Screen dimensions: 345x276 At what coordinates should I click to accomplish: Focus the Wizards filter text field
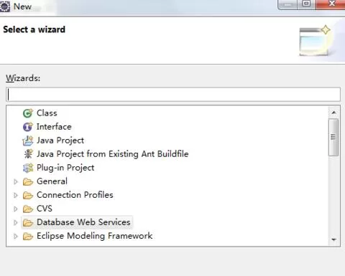tap(173, 95)
